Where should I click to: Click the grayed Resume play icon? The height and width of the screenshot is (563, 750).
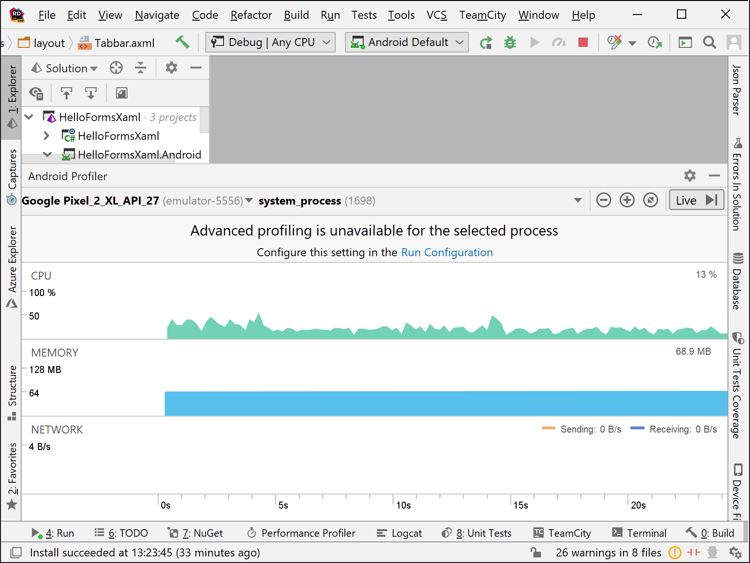click(x=534, y=43)
